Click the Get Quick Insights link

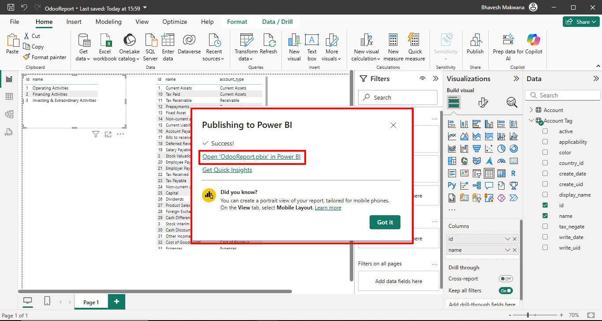(x=227, y=170)
